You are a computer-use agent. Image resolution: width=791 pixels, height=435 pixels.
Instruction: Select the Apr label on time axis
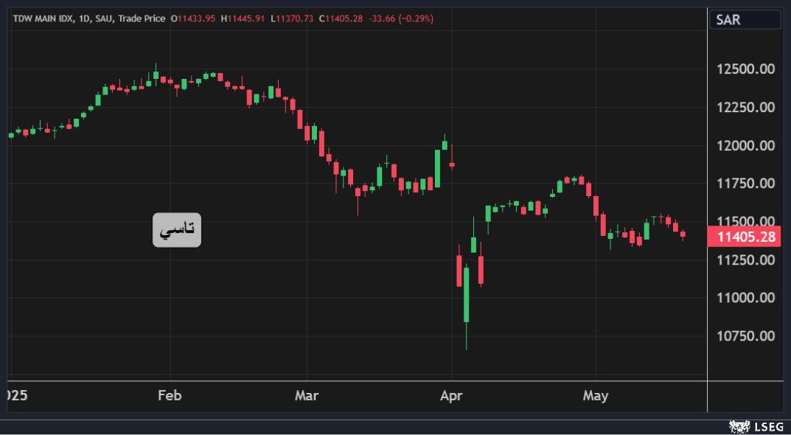[x=451, y=396]
